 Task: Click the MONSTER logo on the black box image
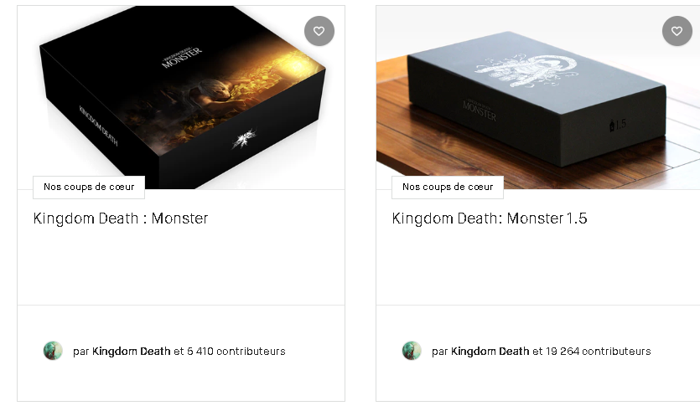[182, 58]
